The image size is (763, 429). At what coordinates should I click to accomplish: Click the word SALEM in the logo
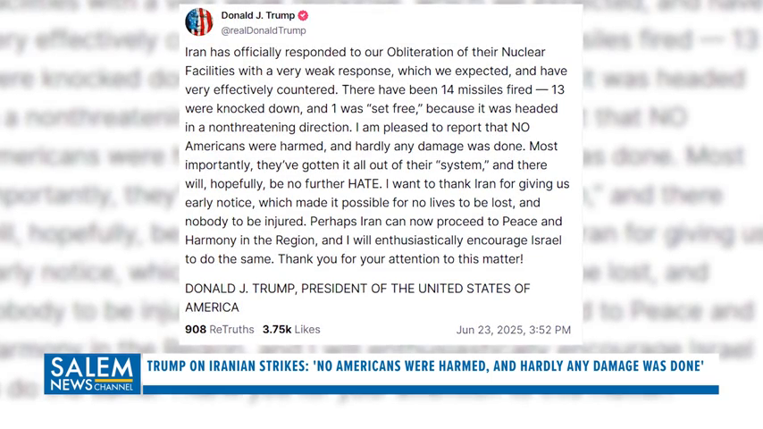(x=92, y=367)
